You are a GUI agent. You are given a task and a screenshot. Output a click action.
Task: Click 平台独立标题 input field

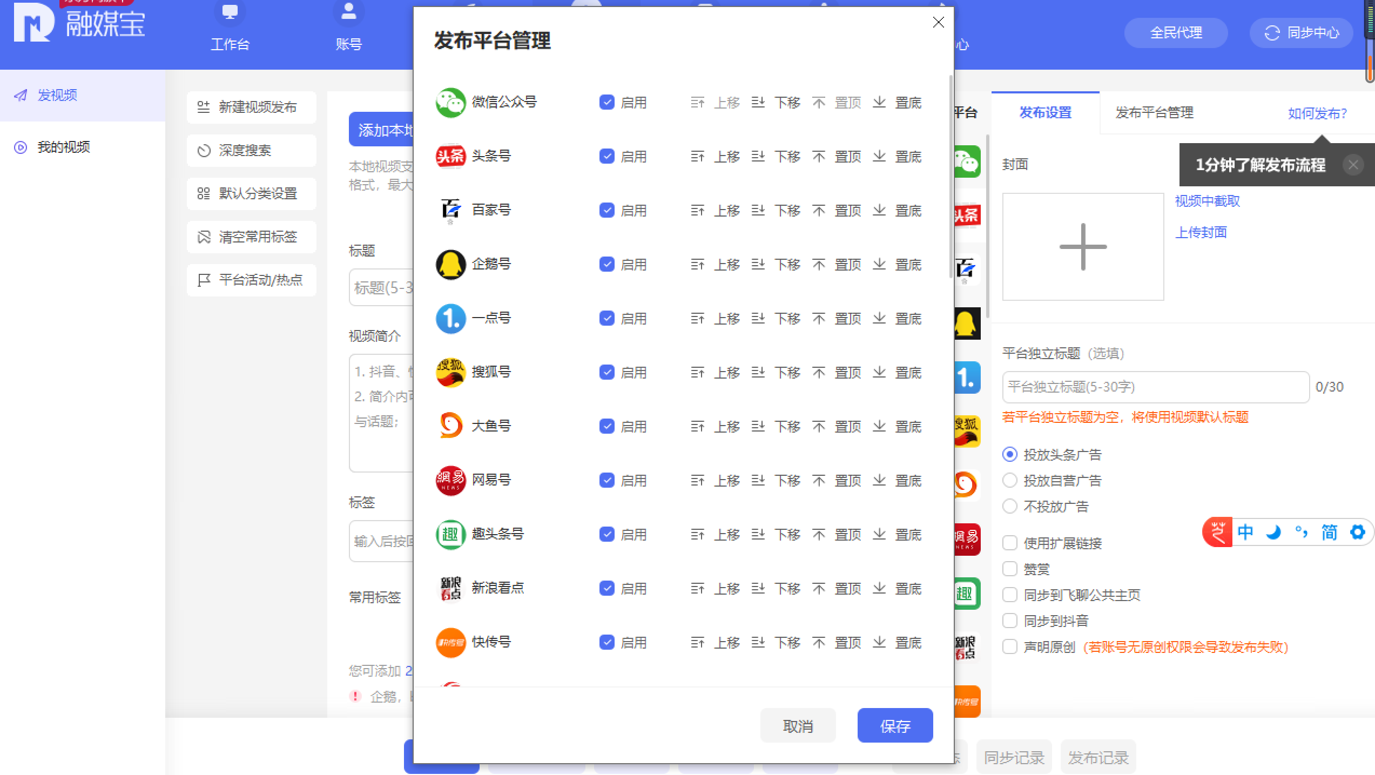[1156, 387]
